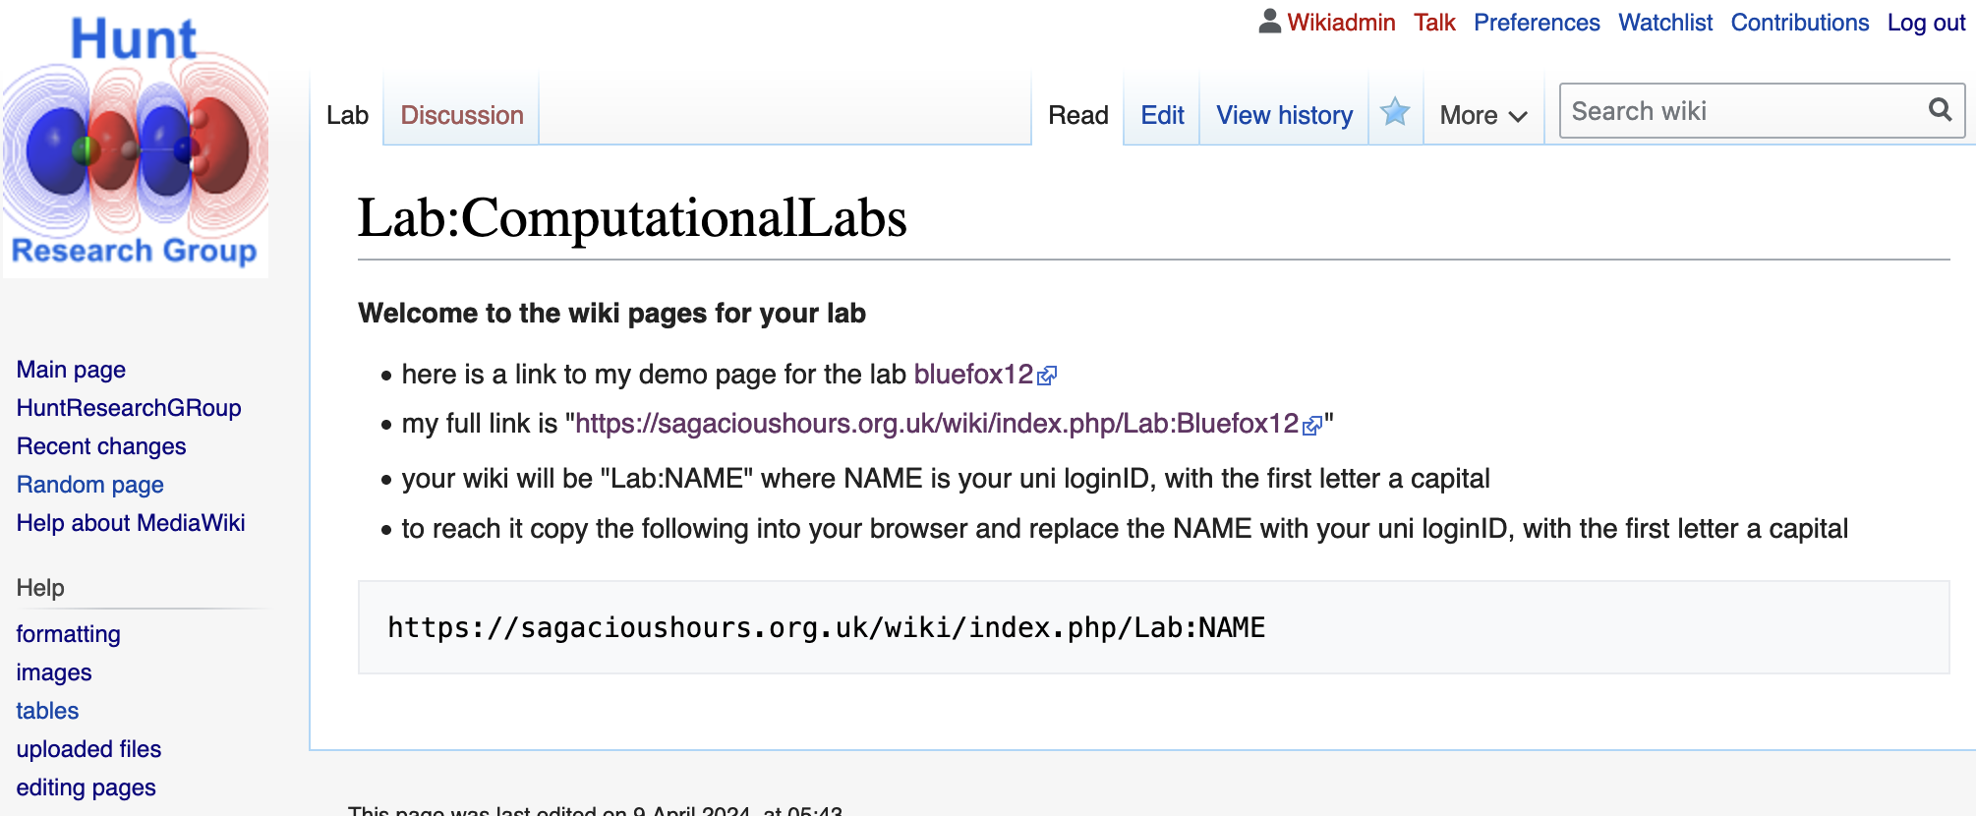Click external link icon after full URL

[1312, 426]
